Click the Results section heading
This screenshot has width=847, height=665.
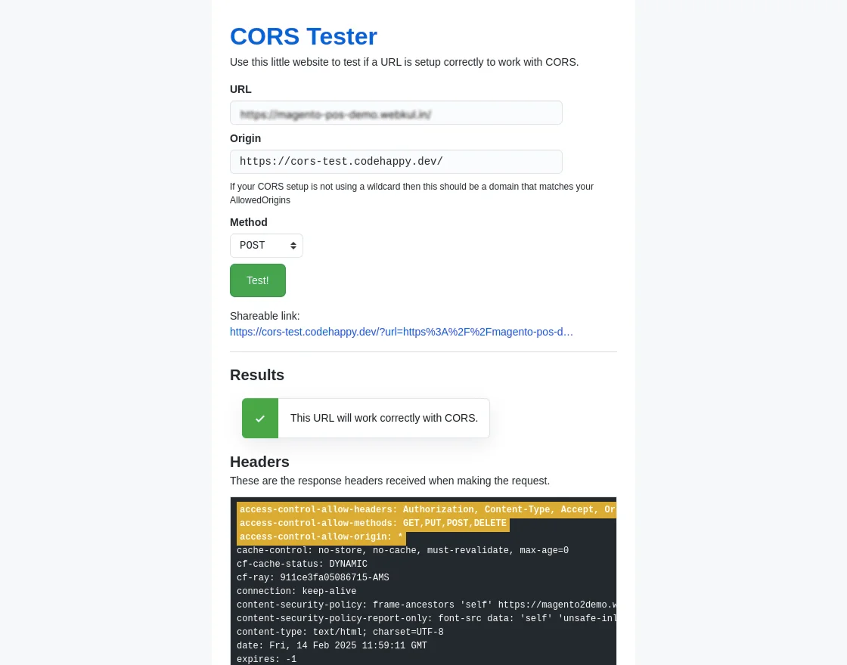[x=257, y=375]
